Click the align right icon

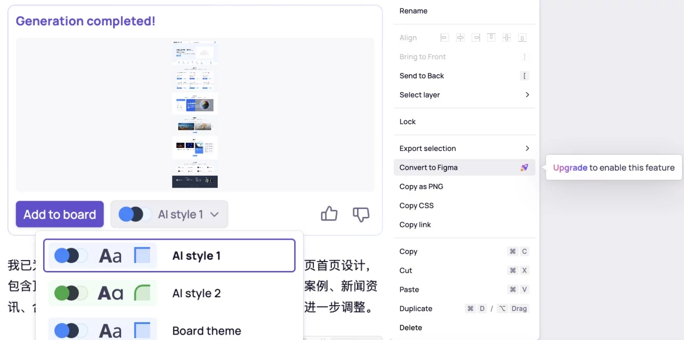click(476, 38)
